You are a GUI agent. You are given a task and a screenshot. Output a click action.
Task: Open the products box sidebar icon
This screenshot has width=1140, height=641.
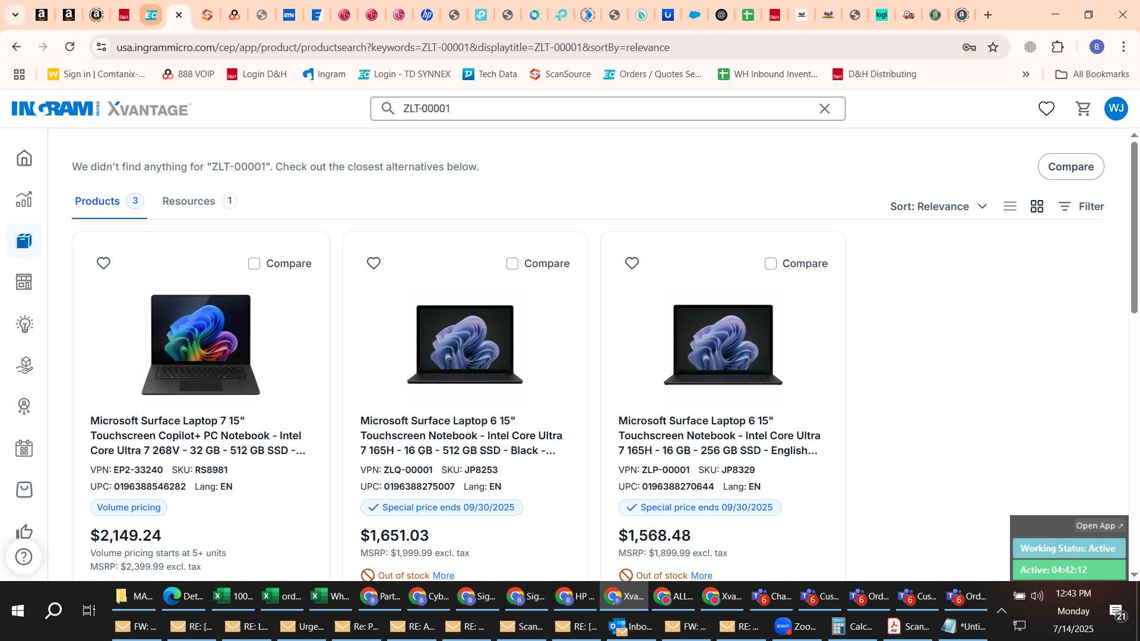24,240
